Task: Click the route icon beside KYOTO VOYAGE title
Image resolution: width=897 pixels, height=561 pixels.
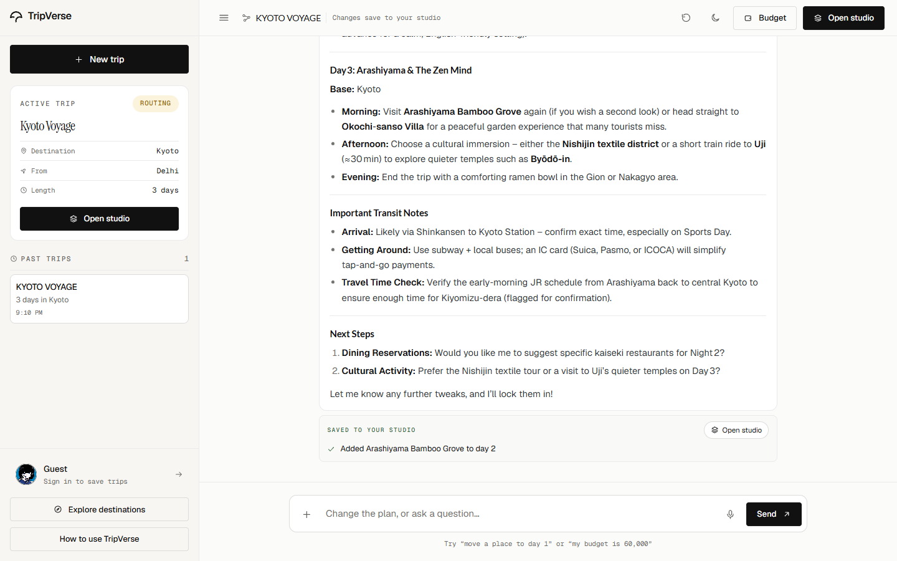Action: pos(247,18)
